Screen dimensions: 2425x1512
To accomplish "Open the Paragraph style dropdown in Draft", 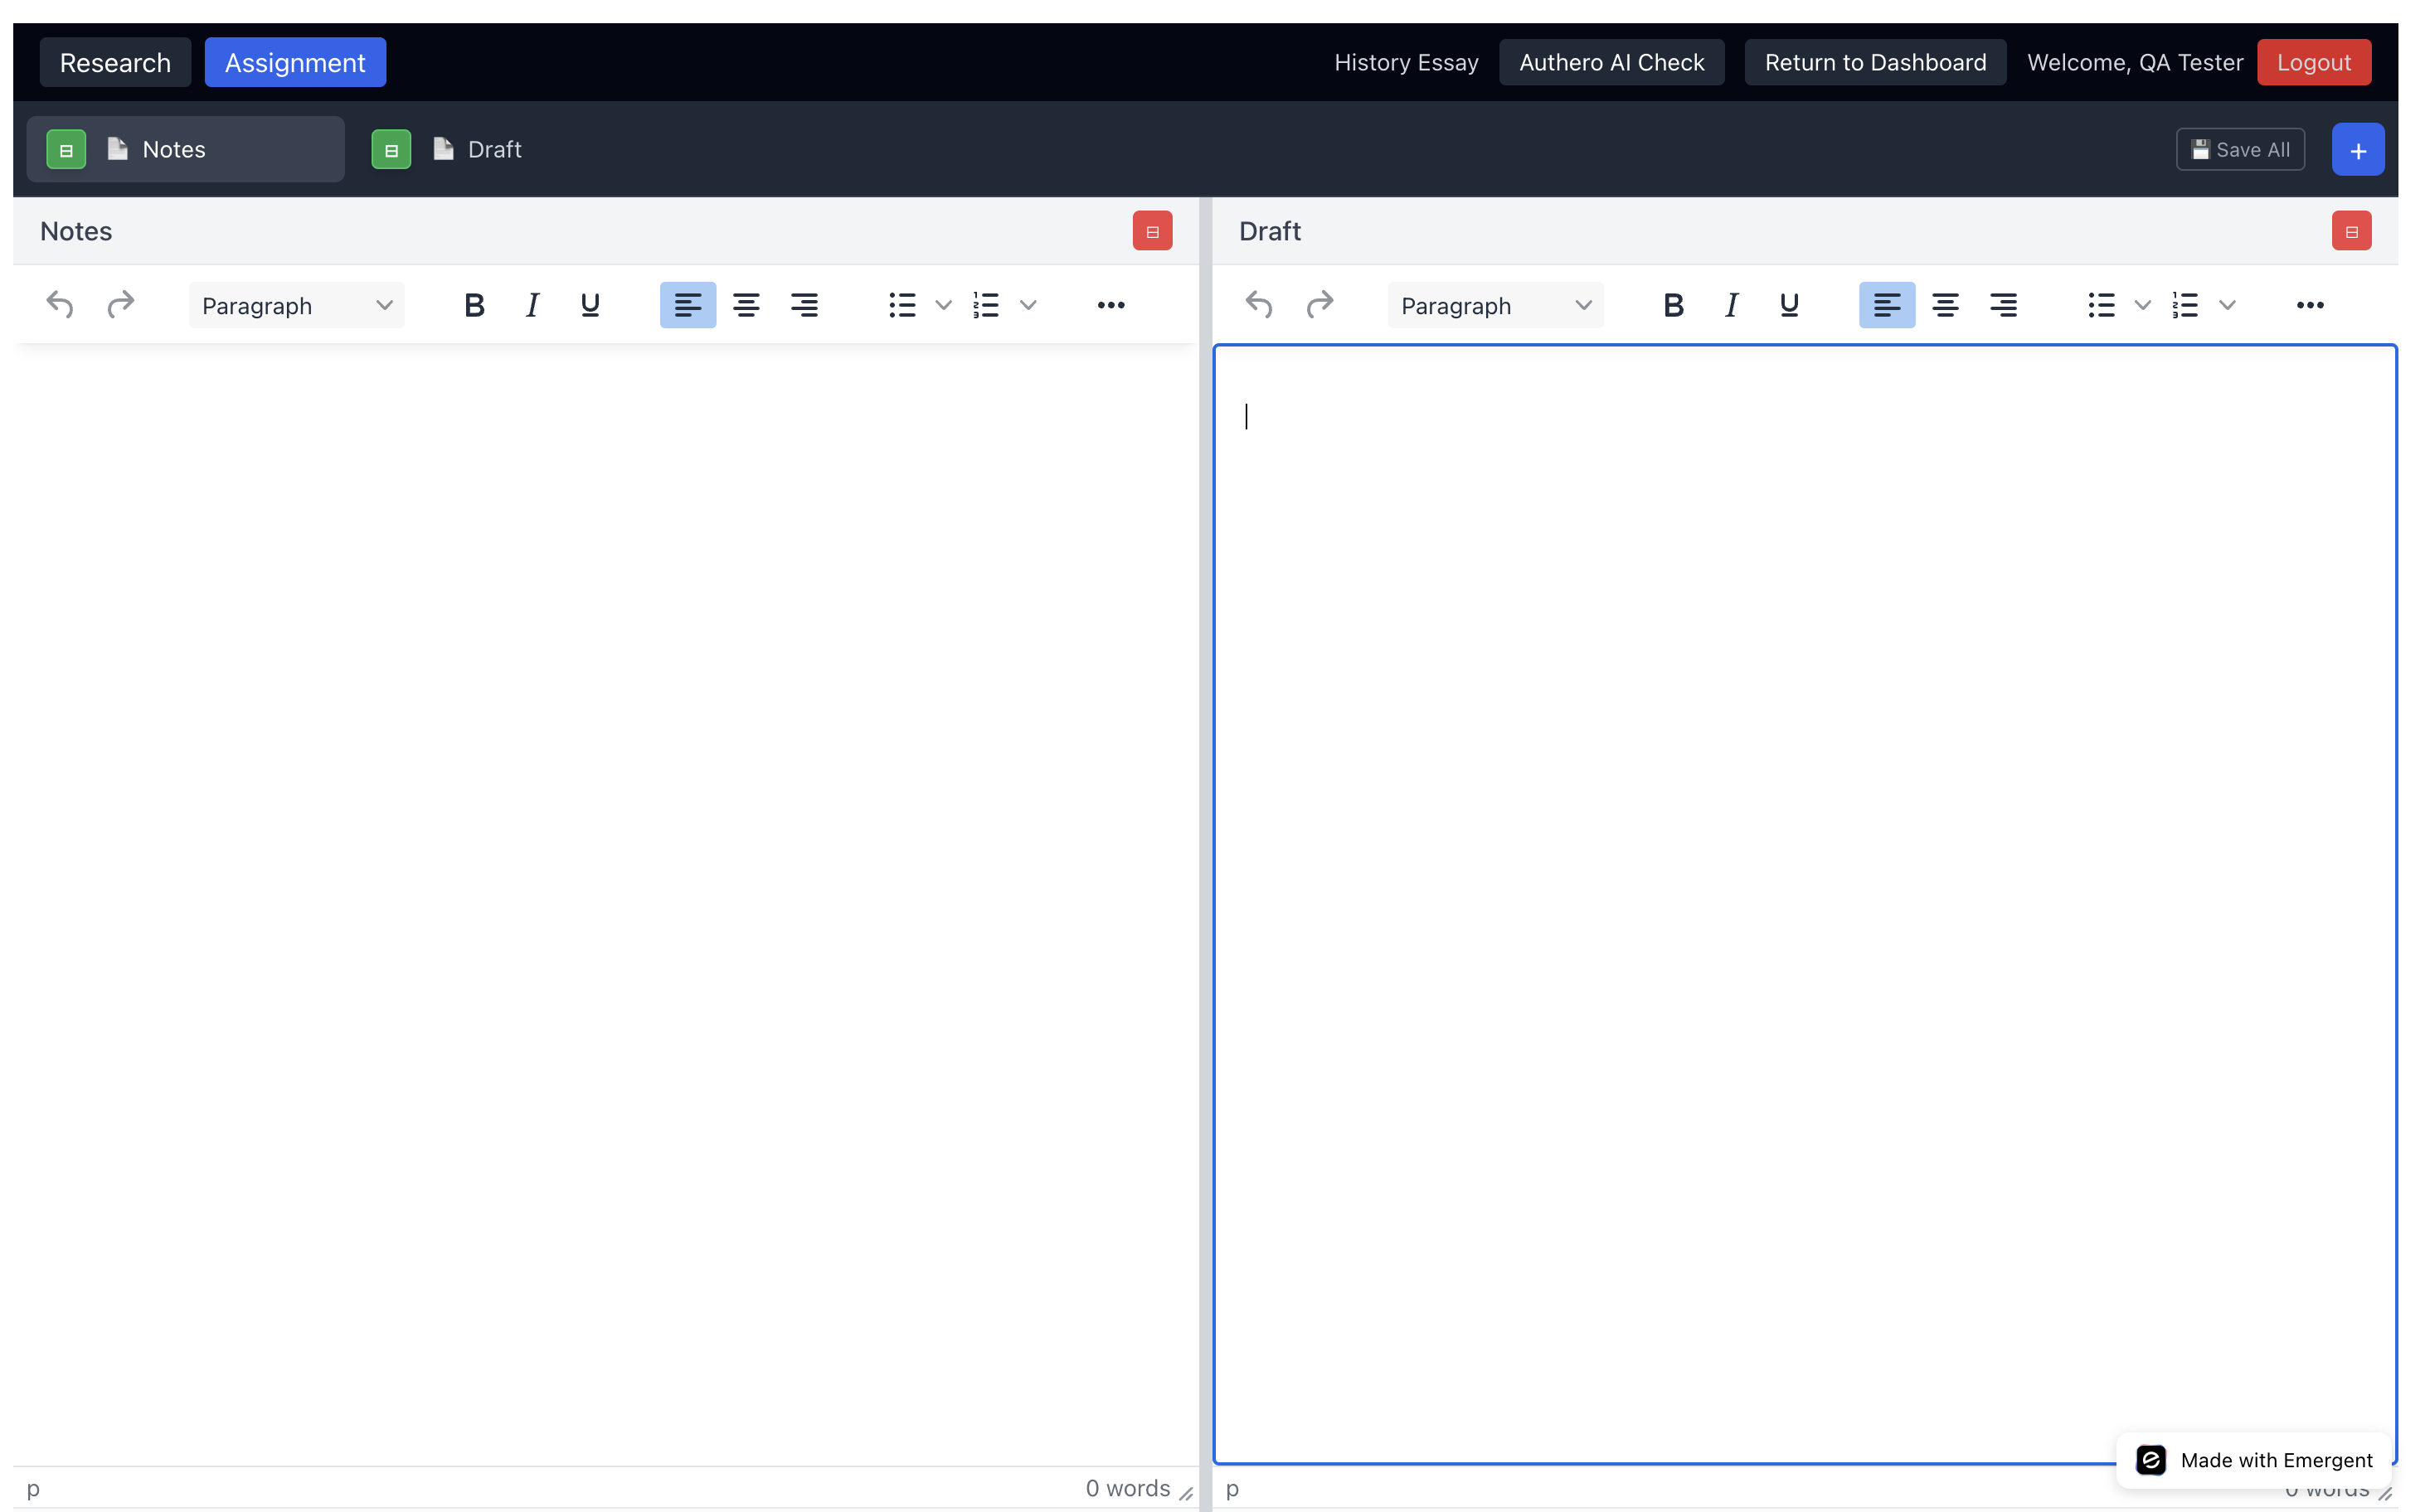I will pyautogui.click(x=1493, y=305).
